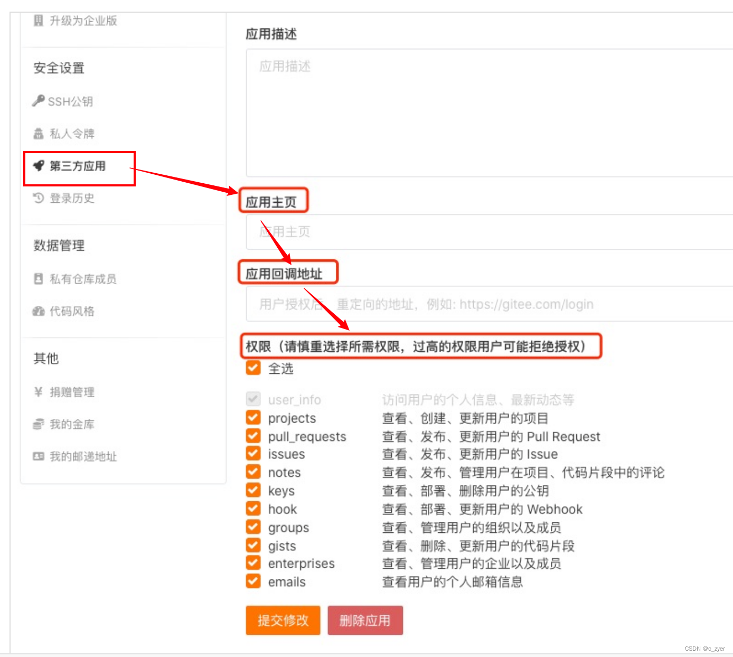Click the 安全设置 section heading
Viewport: 733px width, 657px height.
pyautogui.click(x=59, y=68)
